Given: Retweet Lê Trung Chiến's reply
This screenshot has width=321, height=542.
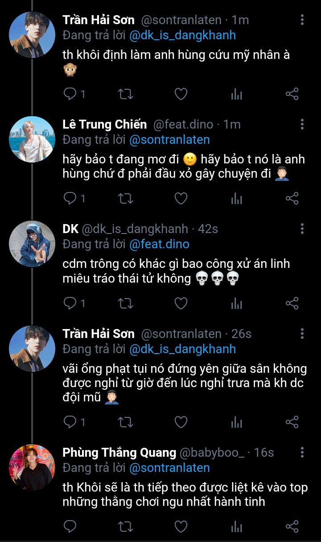Looking at the screenshot, I should 125,198.
